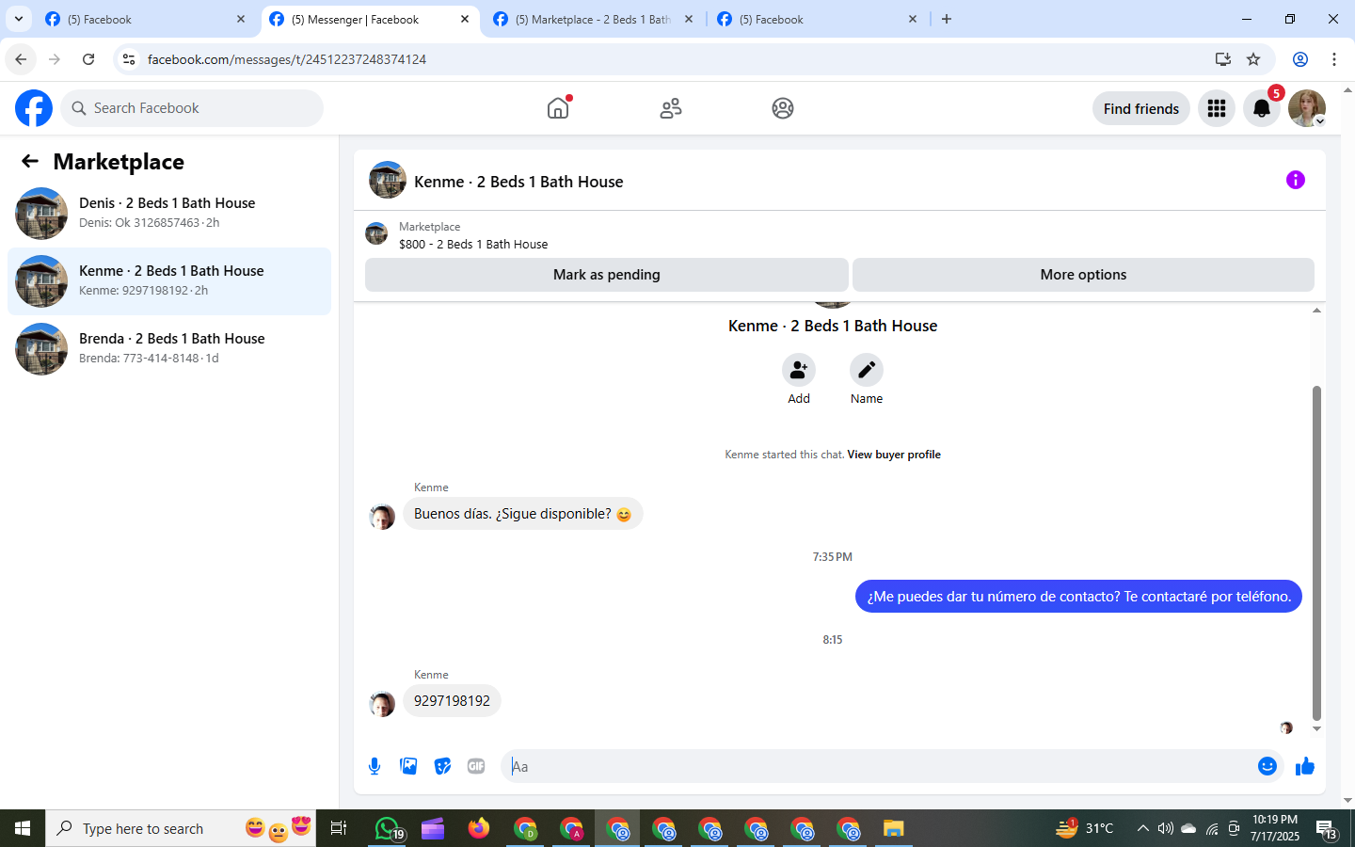Click the message 9297198192
The height and width of the screenshot is (847, 1355).
pos(452,701)
